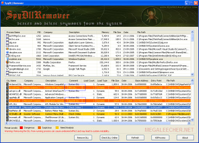The width and height of the screenshot is (199, 143).
Task: Open the About dialog
Action: tap(185, 138)
